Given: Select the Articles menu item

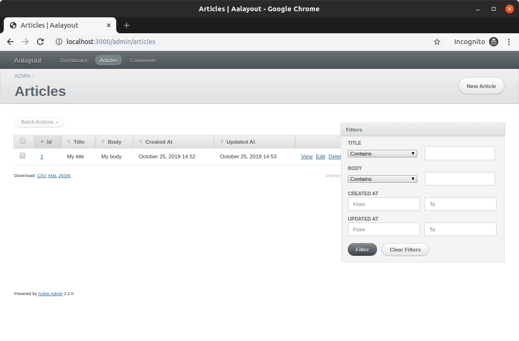Looking at the screenshot, I should pos(109,60).
